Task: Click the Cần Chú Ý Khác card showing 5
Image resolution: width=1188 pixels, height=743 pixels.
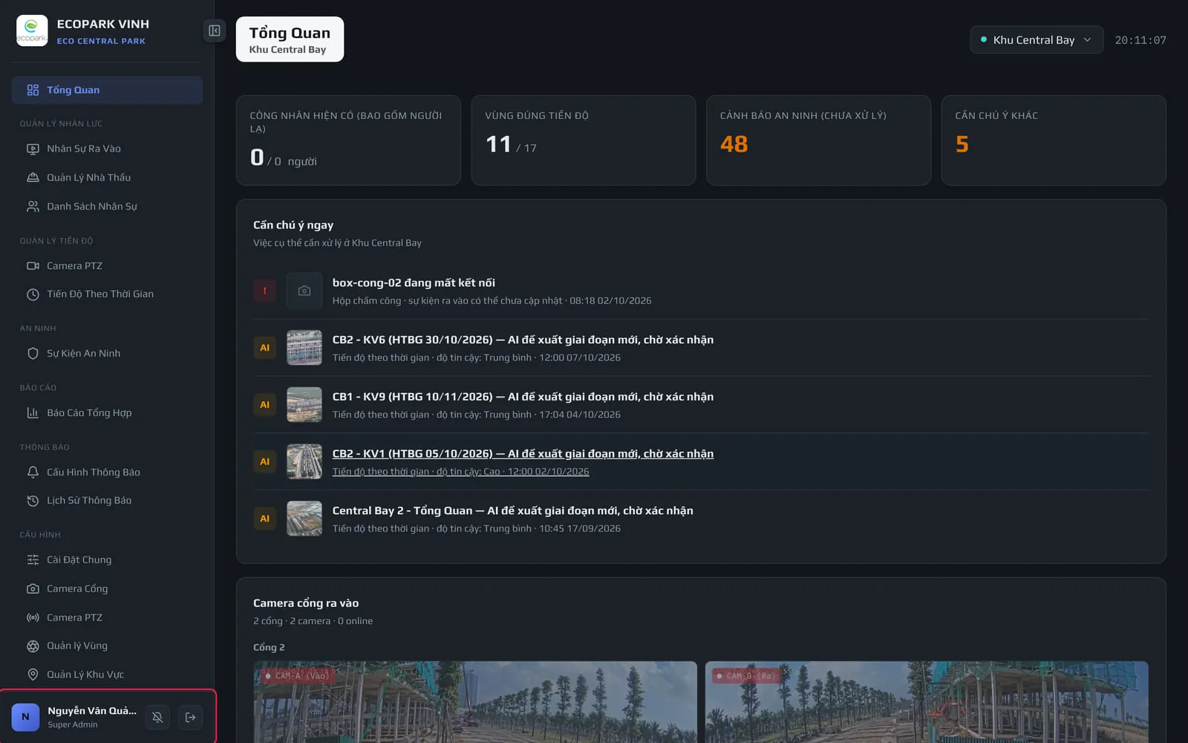Action: (1054, 140)
